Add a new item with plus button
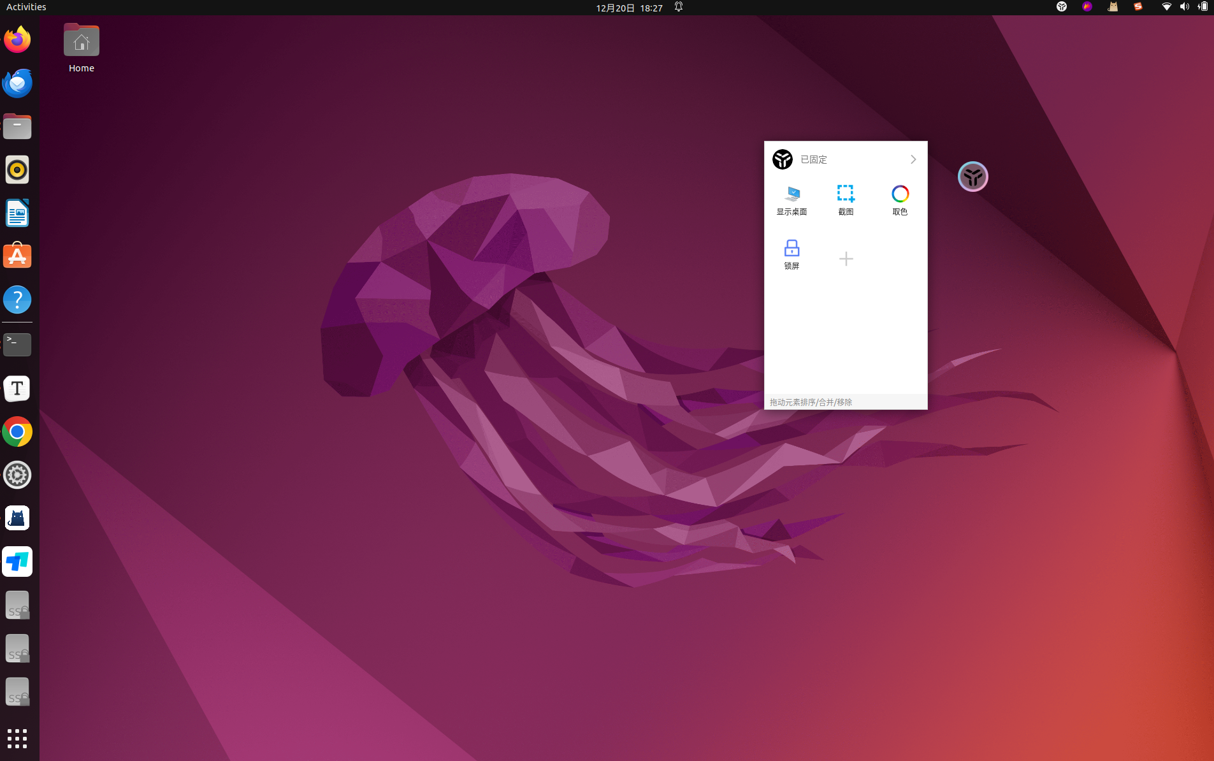This screenshot has height=761, width=1214. tap(846, 259)
